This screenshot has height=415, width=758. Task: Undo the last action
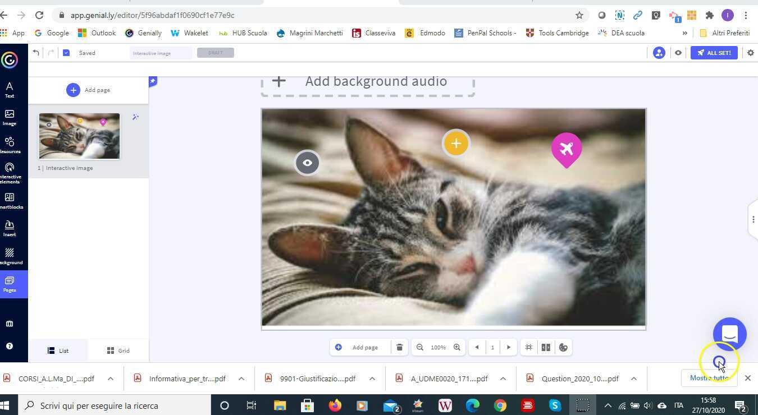pos(36,53)
